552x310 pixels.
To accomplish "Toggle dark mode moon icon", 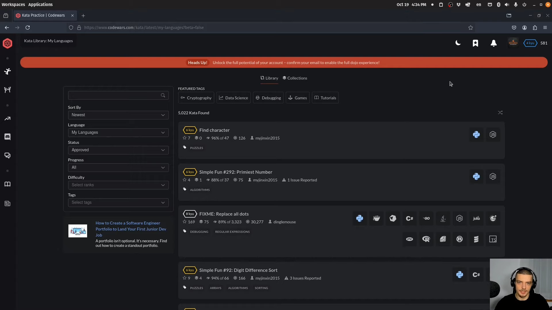I will (458, 43).
